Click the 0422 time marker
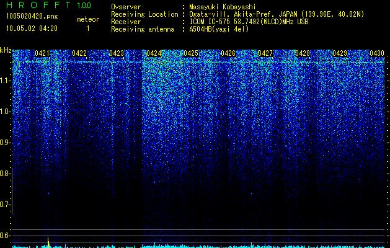The image size is (390, 248). coord(79,53)
